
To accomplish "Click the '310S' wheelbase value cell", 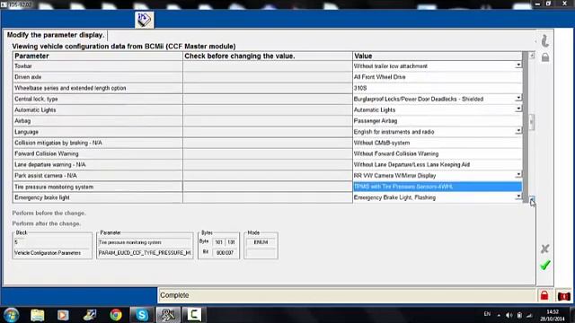I will (x=438, y=88).
